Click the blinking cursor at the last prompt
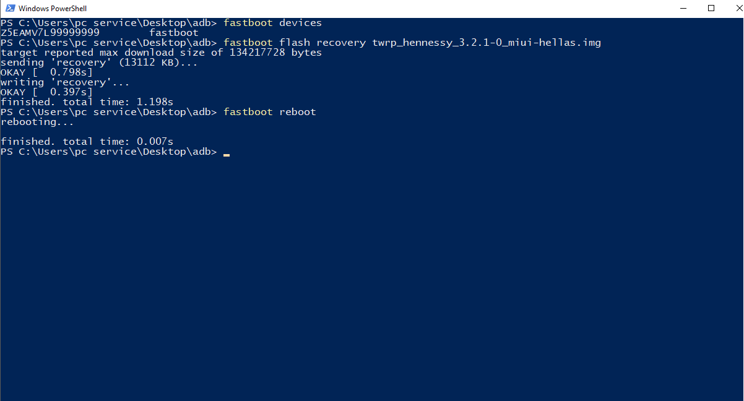 pyautogui.click(x=227, y=152)
